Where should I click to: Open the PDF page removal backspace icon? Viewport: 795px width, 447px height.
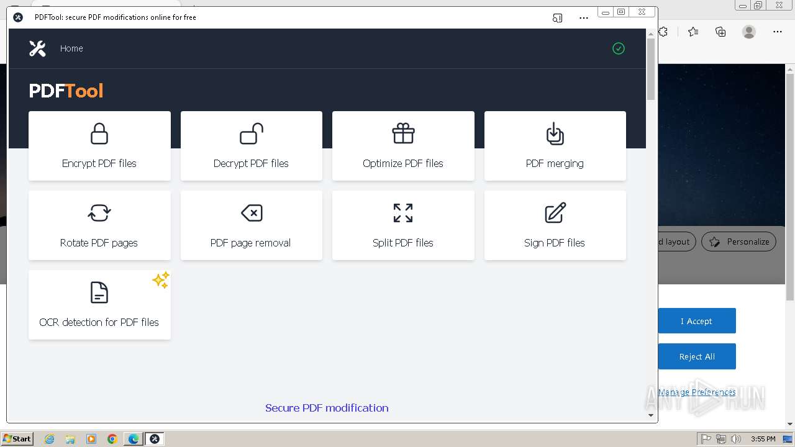(252, 213)
